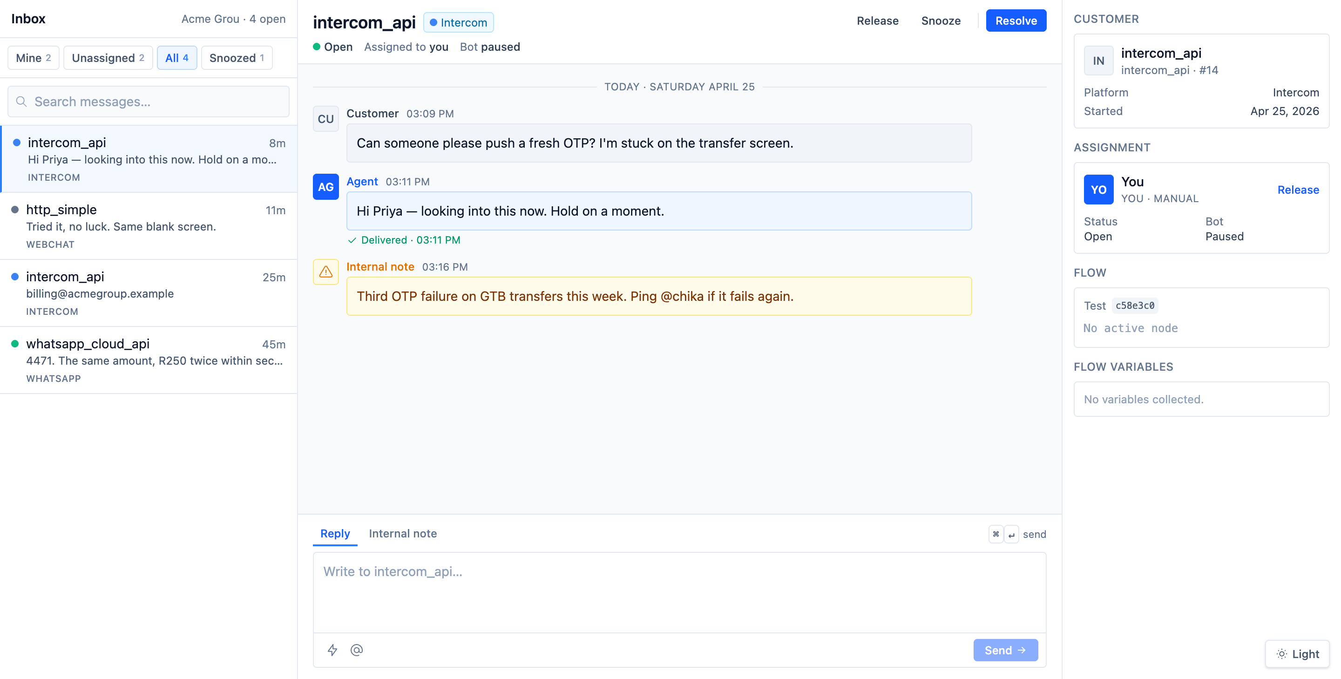The height and width of the screenshot is (679, 1341).
Task: Click the 'Today · Saturday April 25' date divider label
Action: click(x=679, y=87)
